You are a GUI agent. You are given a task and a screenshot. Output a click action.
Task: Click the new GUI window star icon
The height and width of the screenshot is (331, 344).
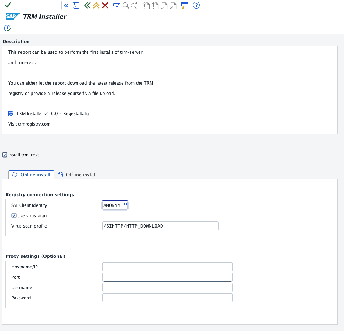184,5
